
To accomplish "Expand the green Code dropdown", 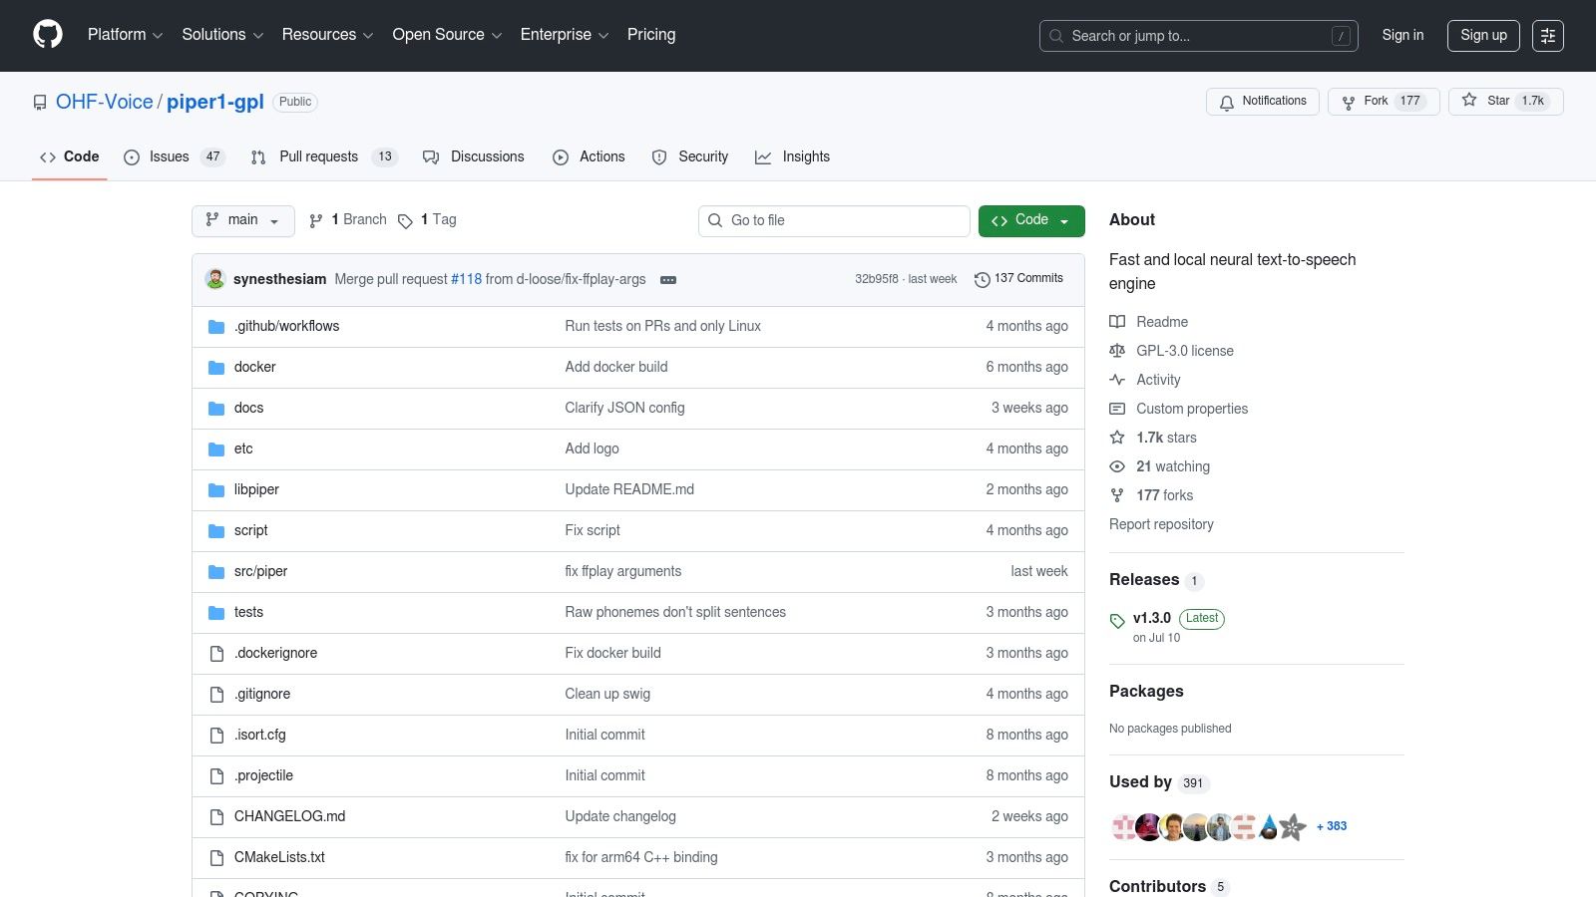I will [1030, 220].
